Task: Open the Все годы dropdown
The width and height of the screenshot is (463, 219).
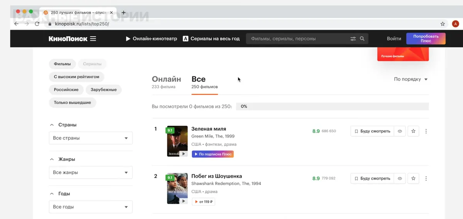Action: (x=91, y=207)
